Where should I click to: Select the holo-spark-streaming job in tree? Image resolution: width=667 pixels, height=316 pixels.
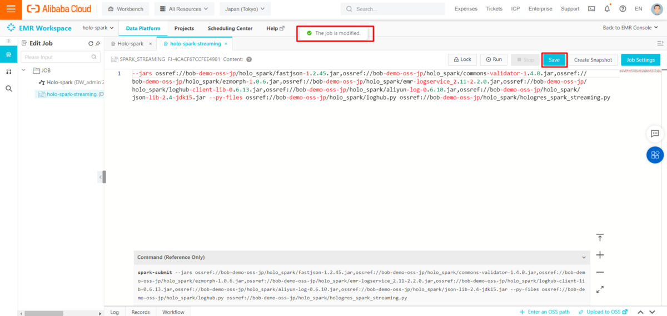tap(71, 94)
